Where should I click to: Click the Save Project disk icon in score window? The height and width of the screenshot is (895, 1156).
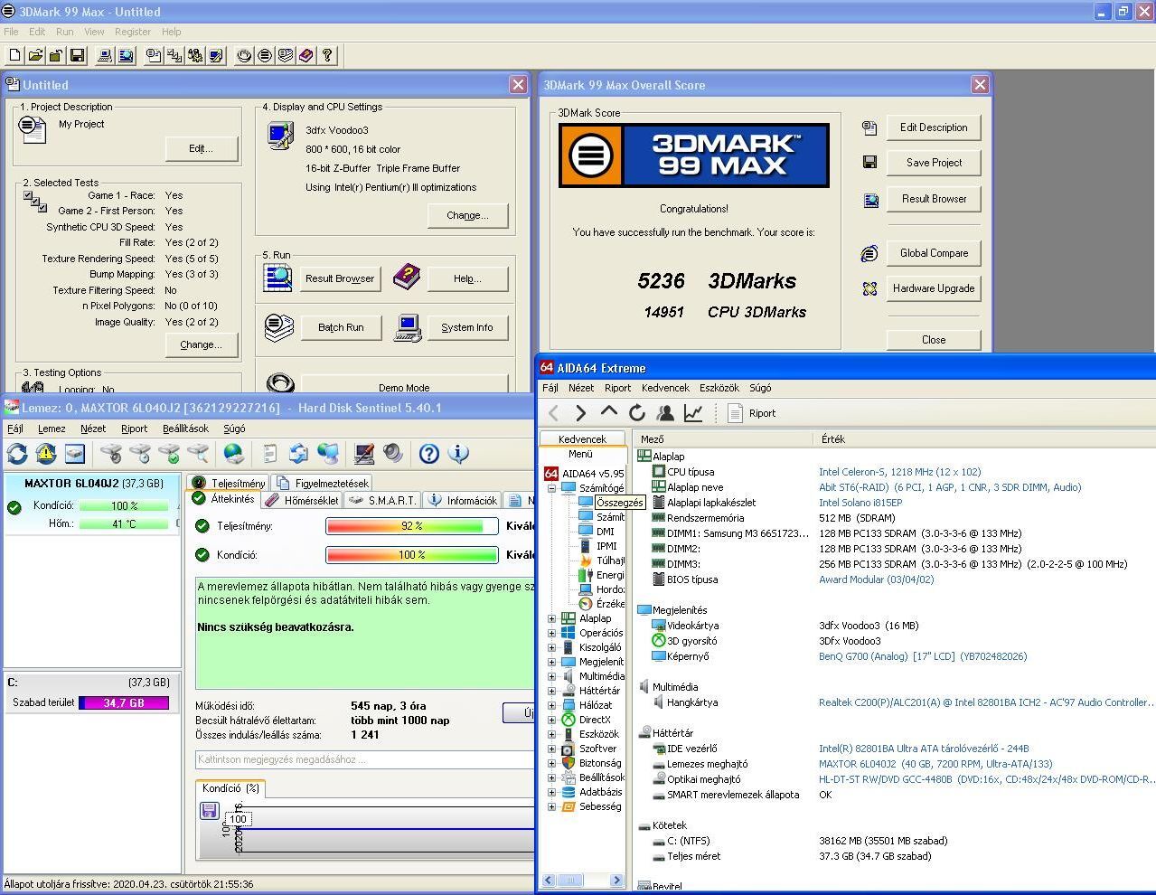point(869,163)
